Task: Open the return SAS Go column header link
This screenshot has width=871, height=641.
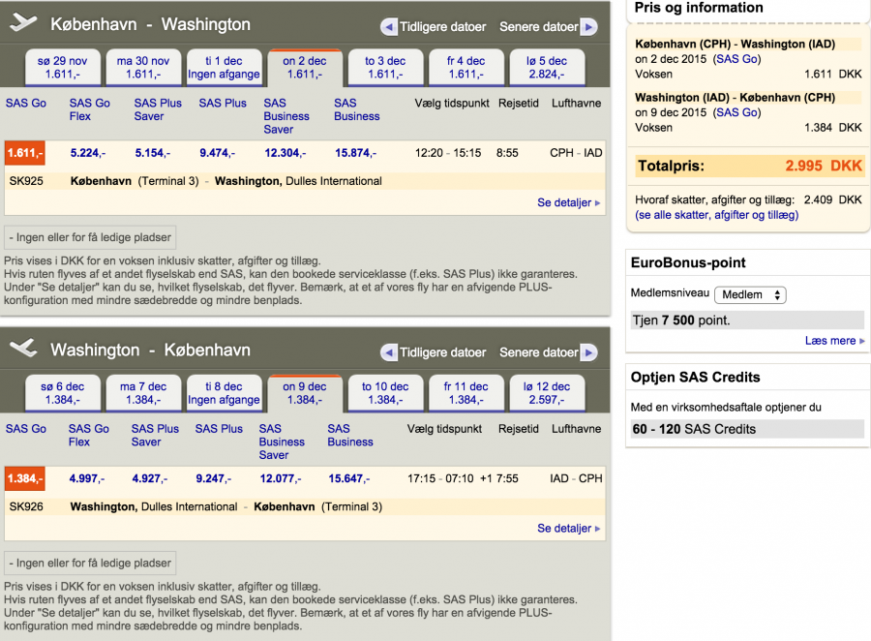Action: coord(26,429)
